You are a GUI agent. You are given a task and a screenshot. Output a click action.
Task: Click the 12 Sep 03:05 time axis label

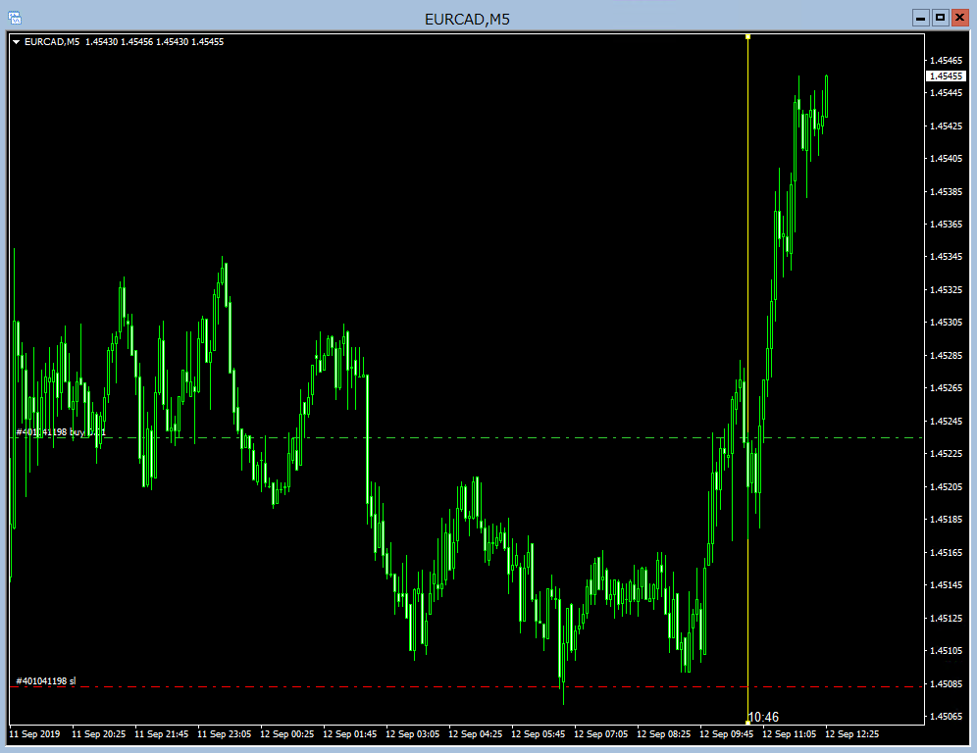coord(413,733)
